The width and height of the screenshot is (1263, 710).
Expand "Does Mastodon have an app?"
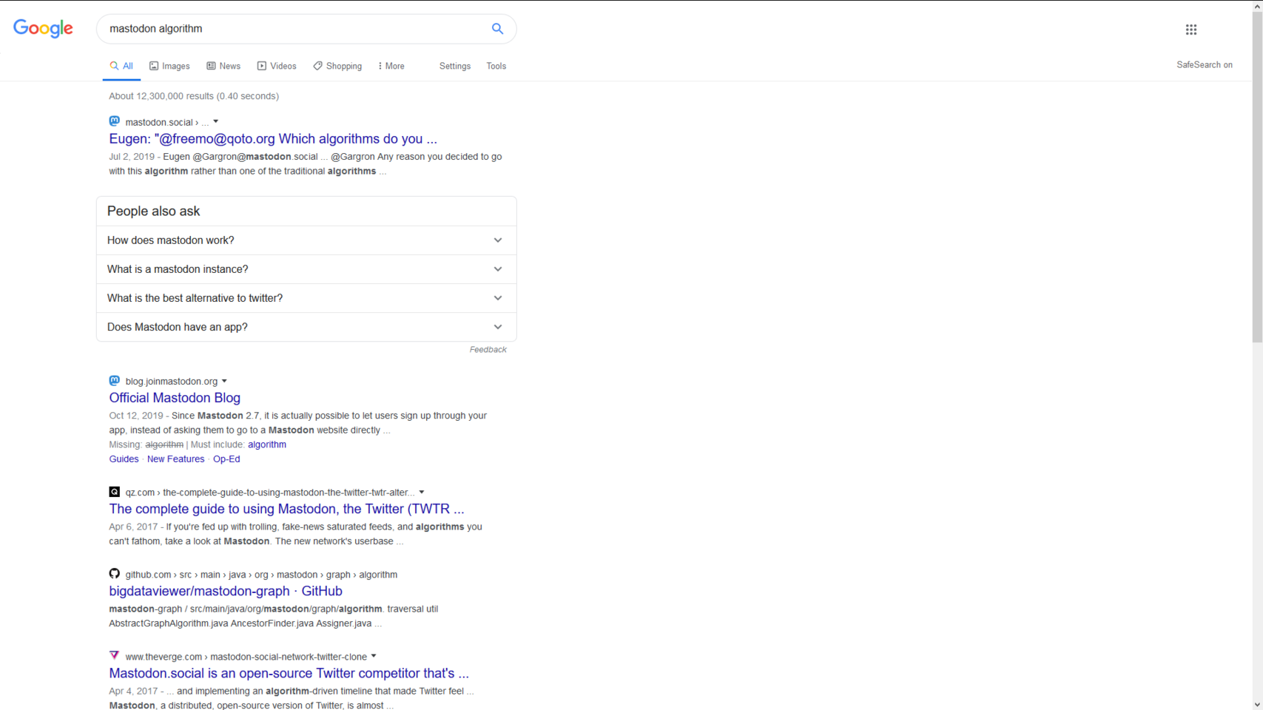pos(306,327)
